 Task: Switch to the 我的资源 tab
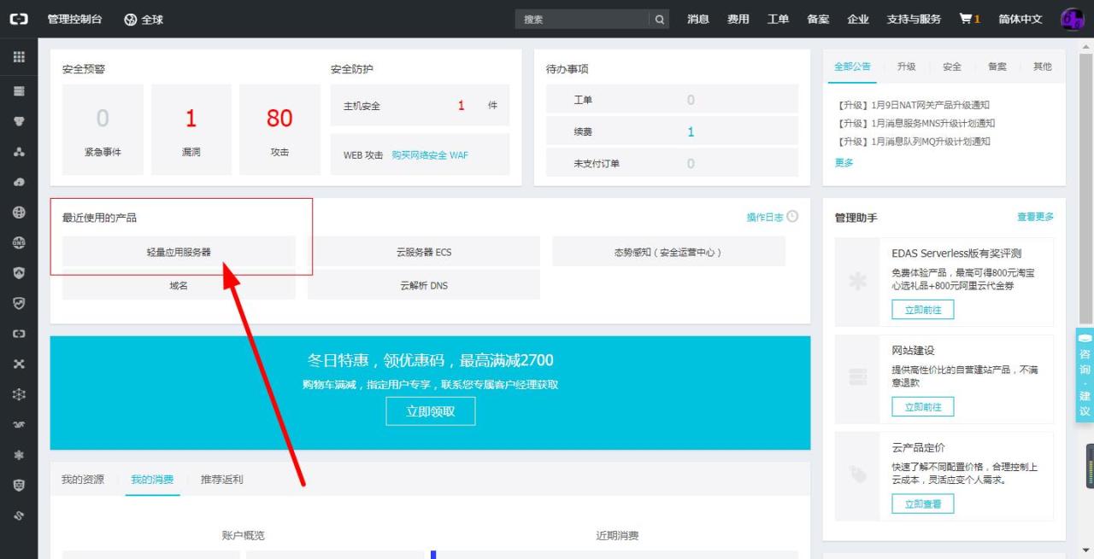pyautogui.click(x=83, y=480)
